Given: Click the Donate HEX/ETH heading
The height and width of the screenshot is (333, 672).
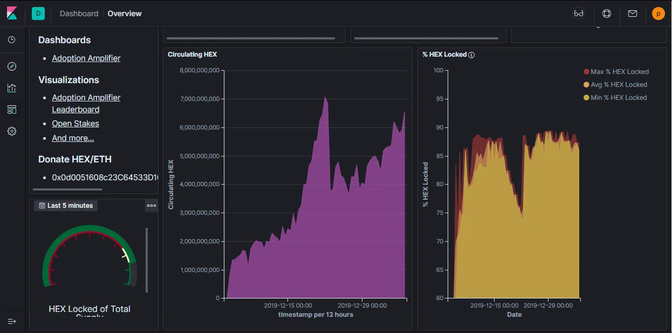Looking at the screenshot, I should (x=75, y=159).
